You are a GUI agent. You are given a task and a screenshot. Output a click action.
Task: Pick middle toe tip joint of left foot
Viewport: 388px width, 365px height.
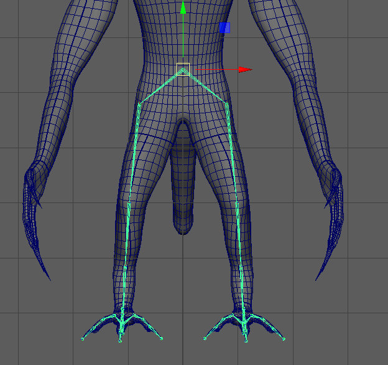pos(121,341)
